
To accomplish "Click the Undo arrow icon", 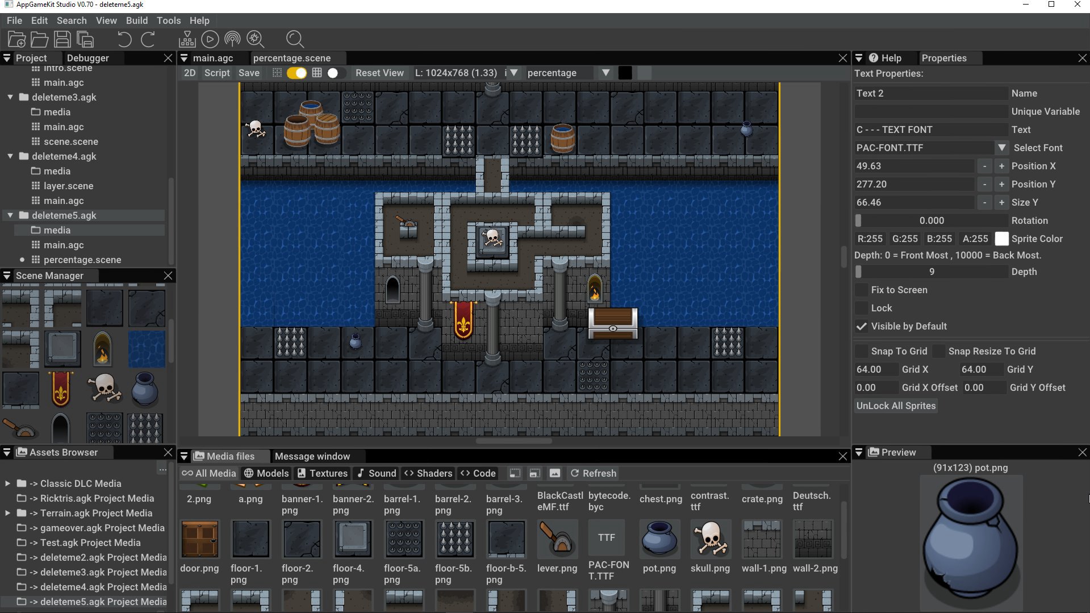I will click(124, 39).
